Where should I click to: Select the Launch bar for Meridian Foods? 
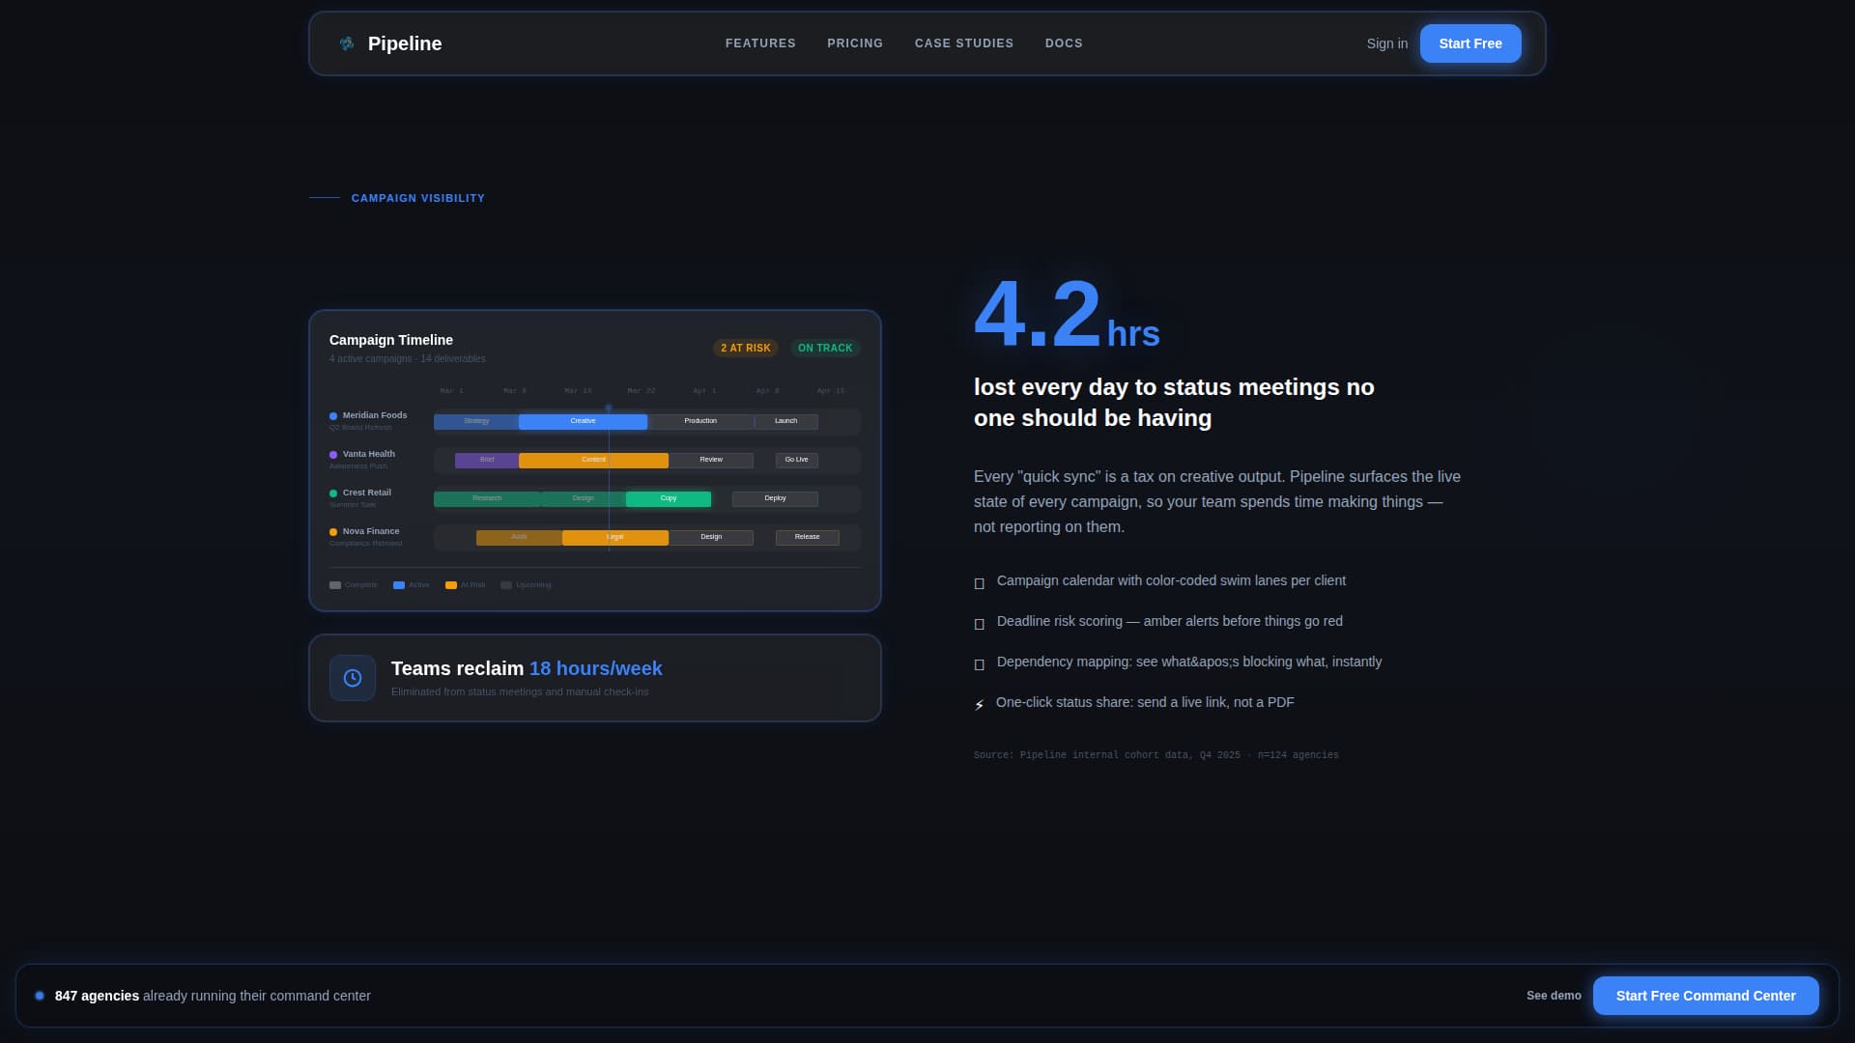(x=786, y=421)
